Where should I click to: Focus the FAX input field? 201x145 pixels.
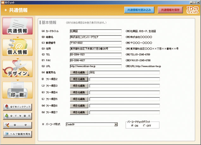(96, 60)
